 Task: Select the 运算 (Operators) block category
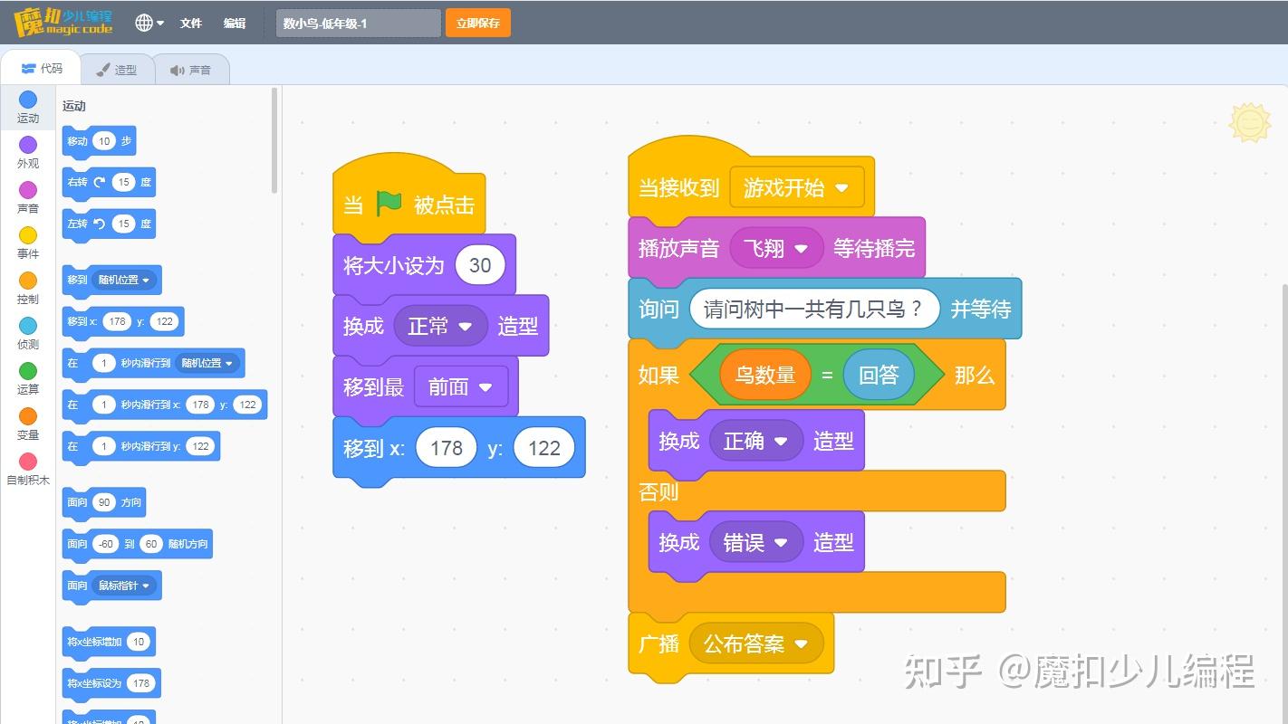(27, 378)
